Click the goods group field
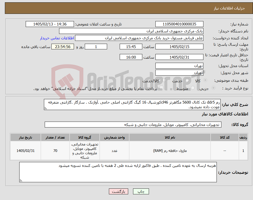Viewport: 253px width, 200px height. pos(133,125)
